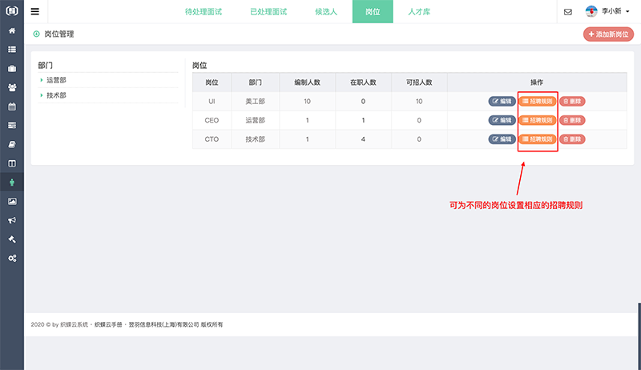Click the 编制人数 column header
641x370 pixels.
point(308,82)
